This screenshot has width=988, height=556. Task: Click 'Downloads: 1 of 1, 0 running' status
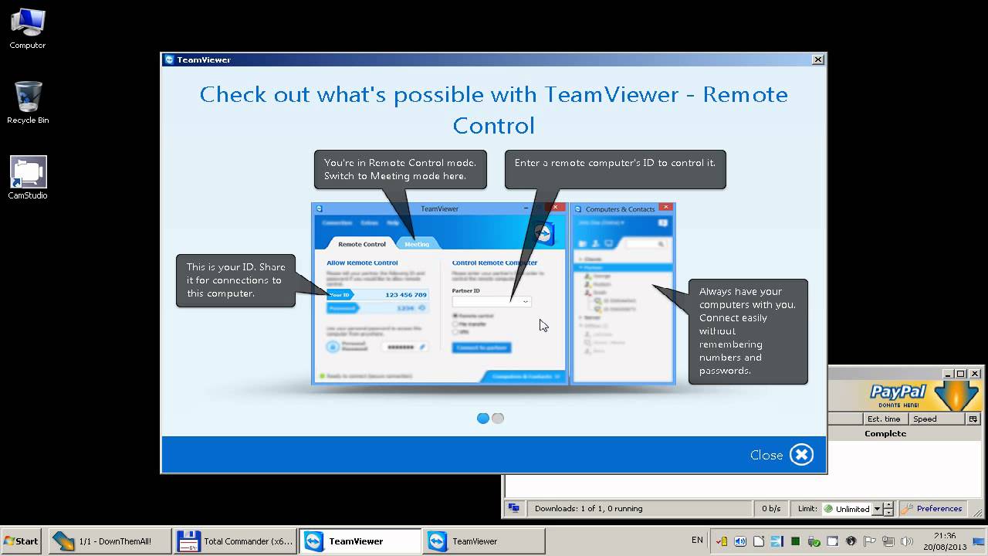coord(588,509)
